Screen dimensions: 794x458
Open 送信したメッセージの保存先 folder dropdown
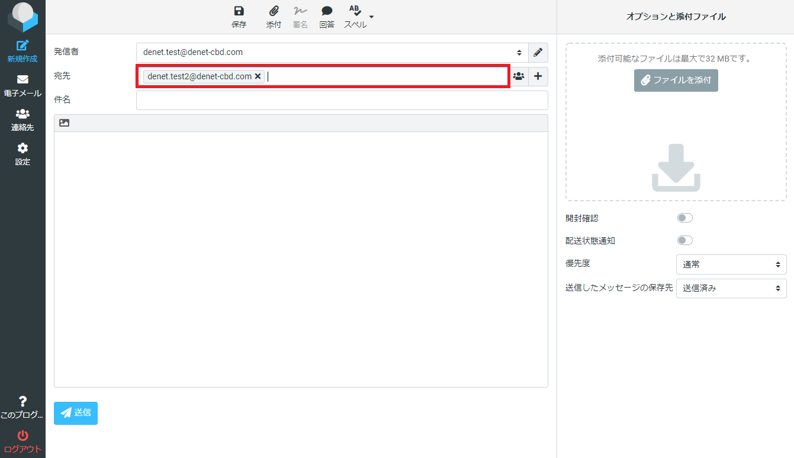click(x=731, y=288)
